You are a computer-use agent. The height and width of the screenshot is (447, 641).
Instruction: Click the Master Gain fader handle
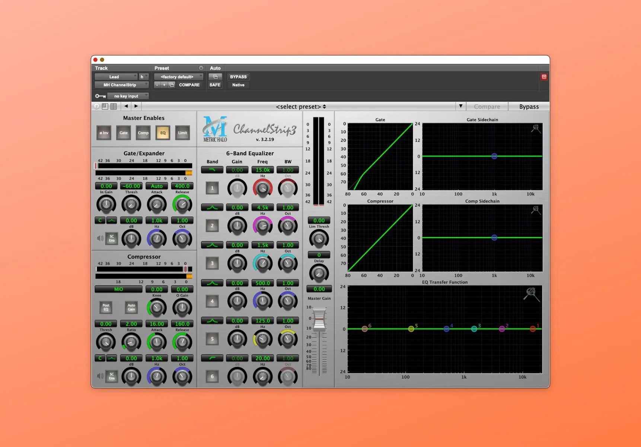(x=319, y=319)
